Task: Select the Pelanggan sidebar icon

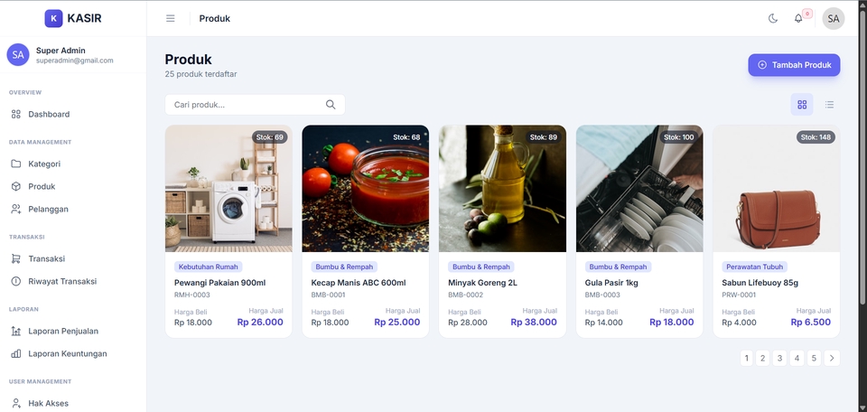Action: (x=16, y=209)
